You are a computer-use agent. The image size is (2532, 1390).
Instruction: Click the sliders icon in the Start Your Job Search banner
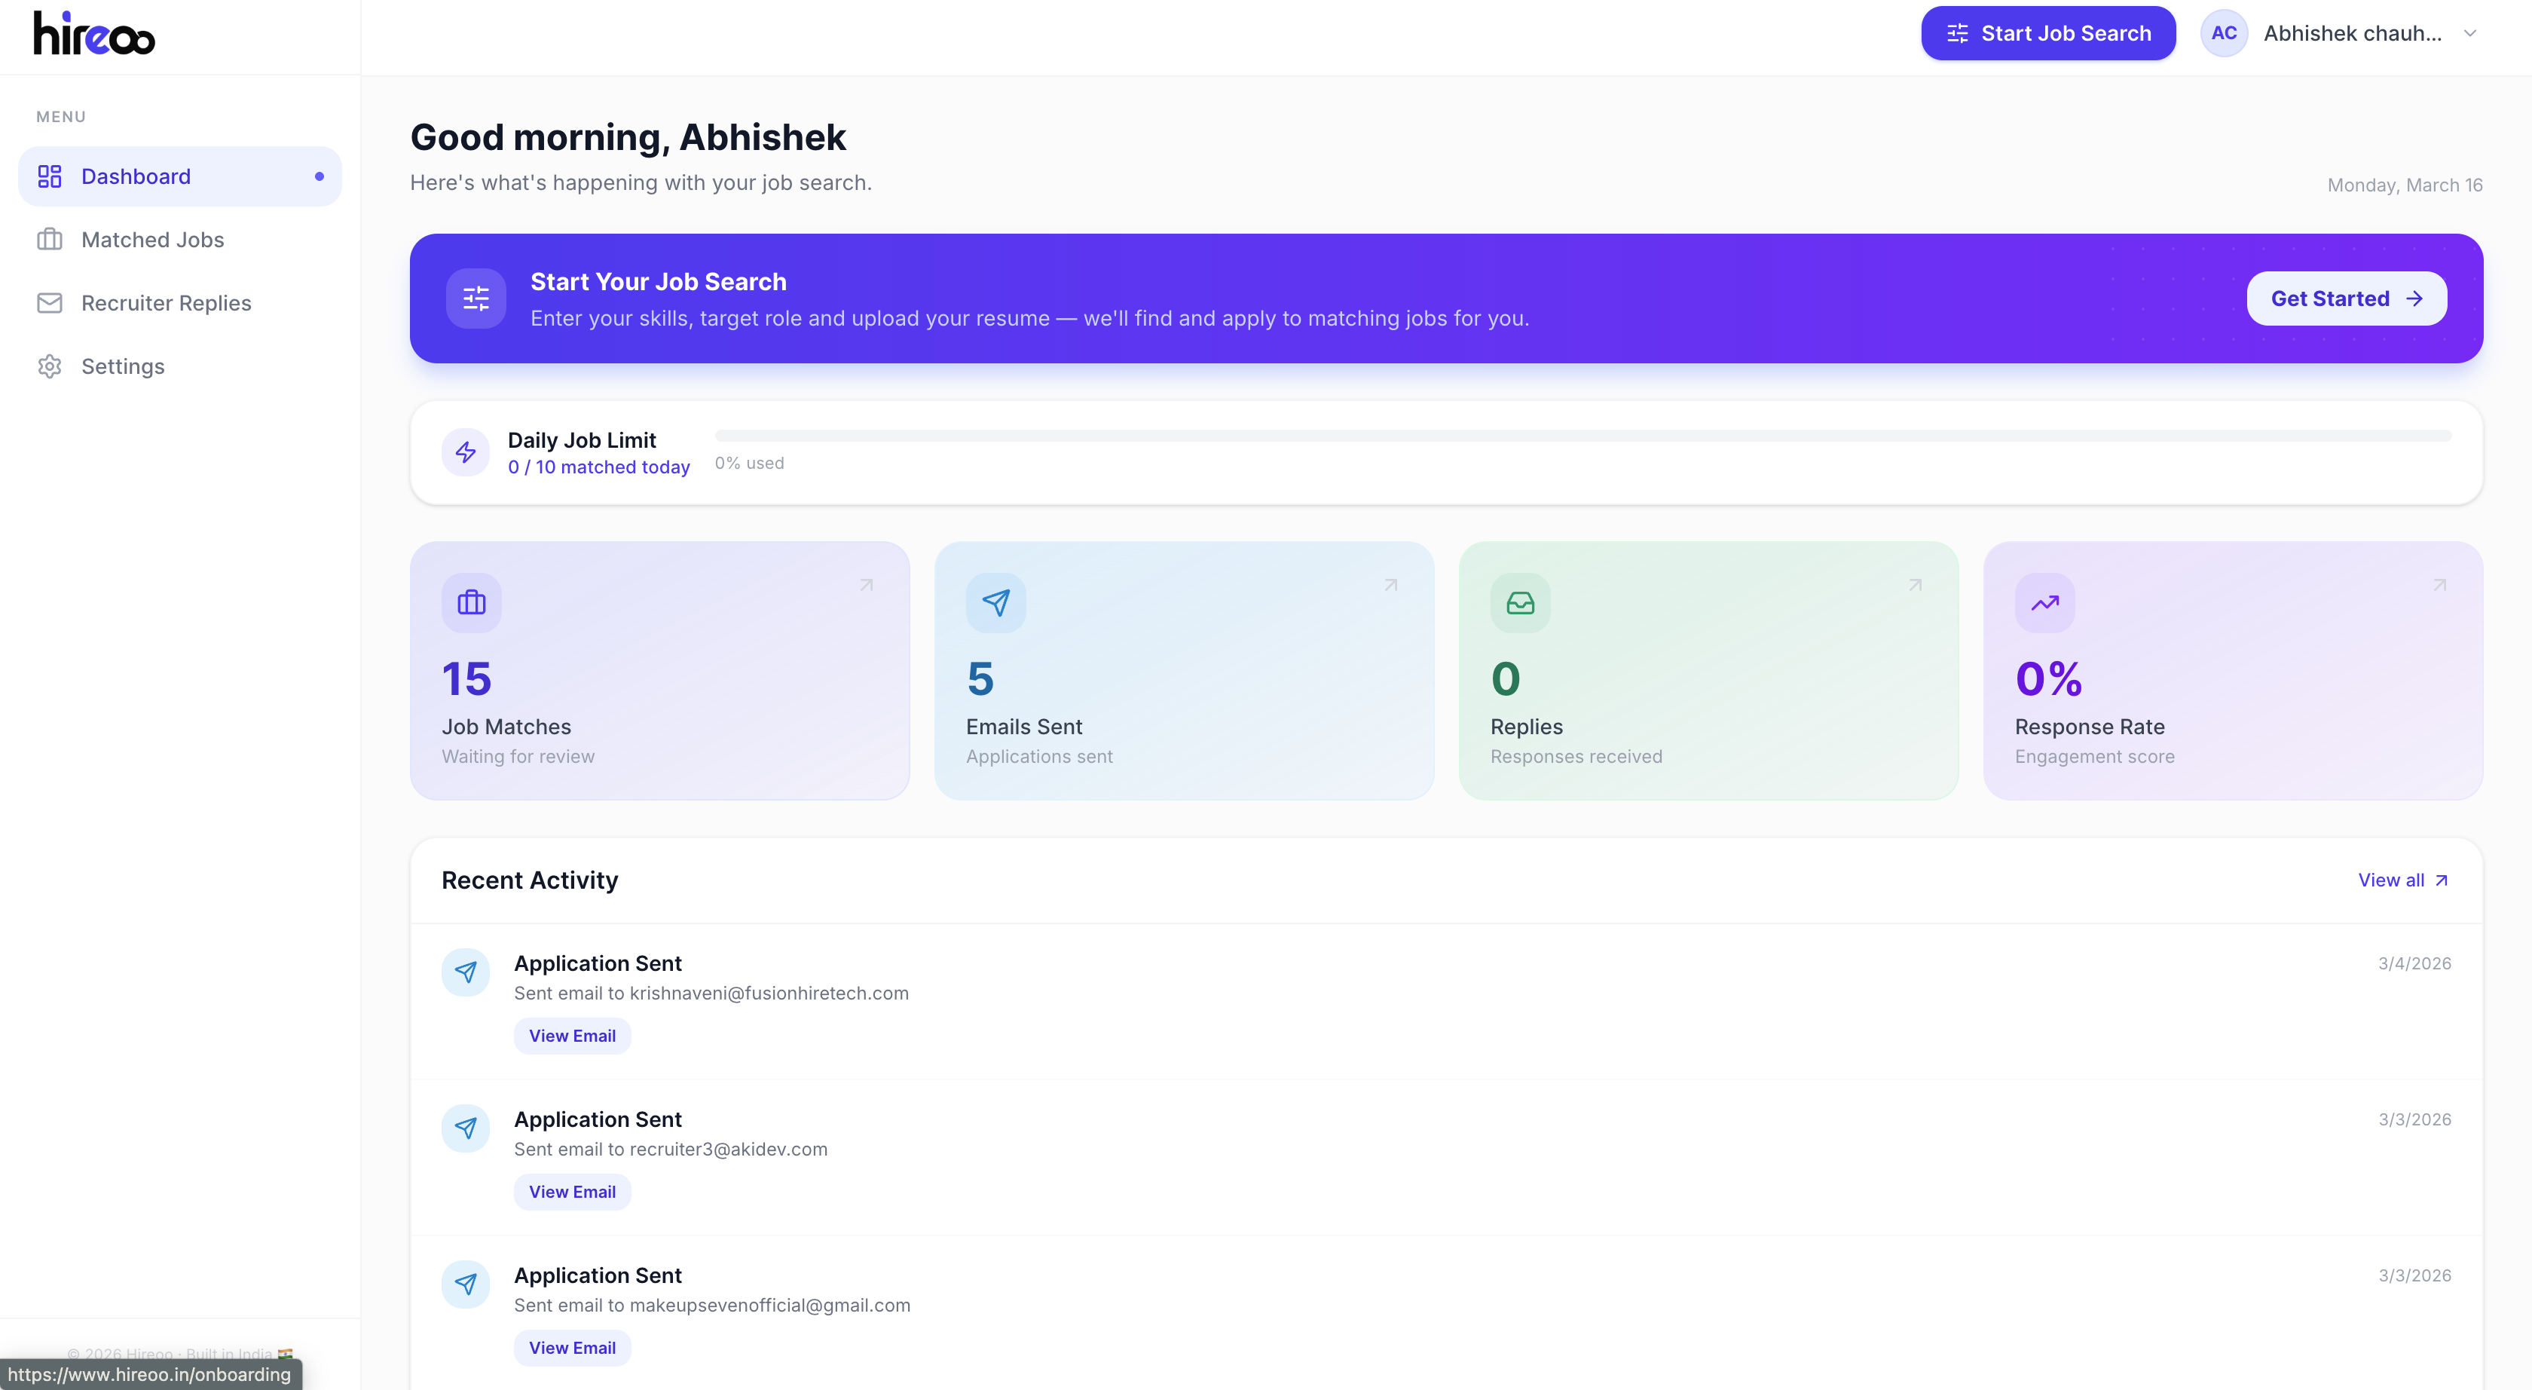(476, 298)
